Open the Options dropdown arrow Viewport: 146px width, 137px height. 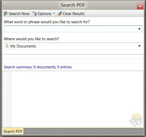tap(54, 14)
